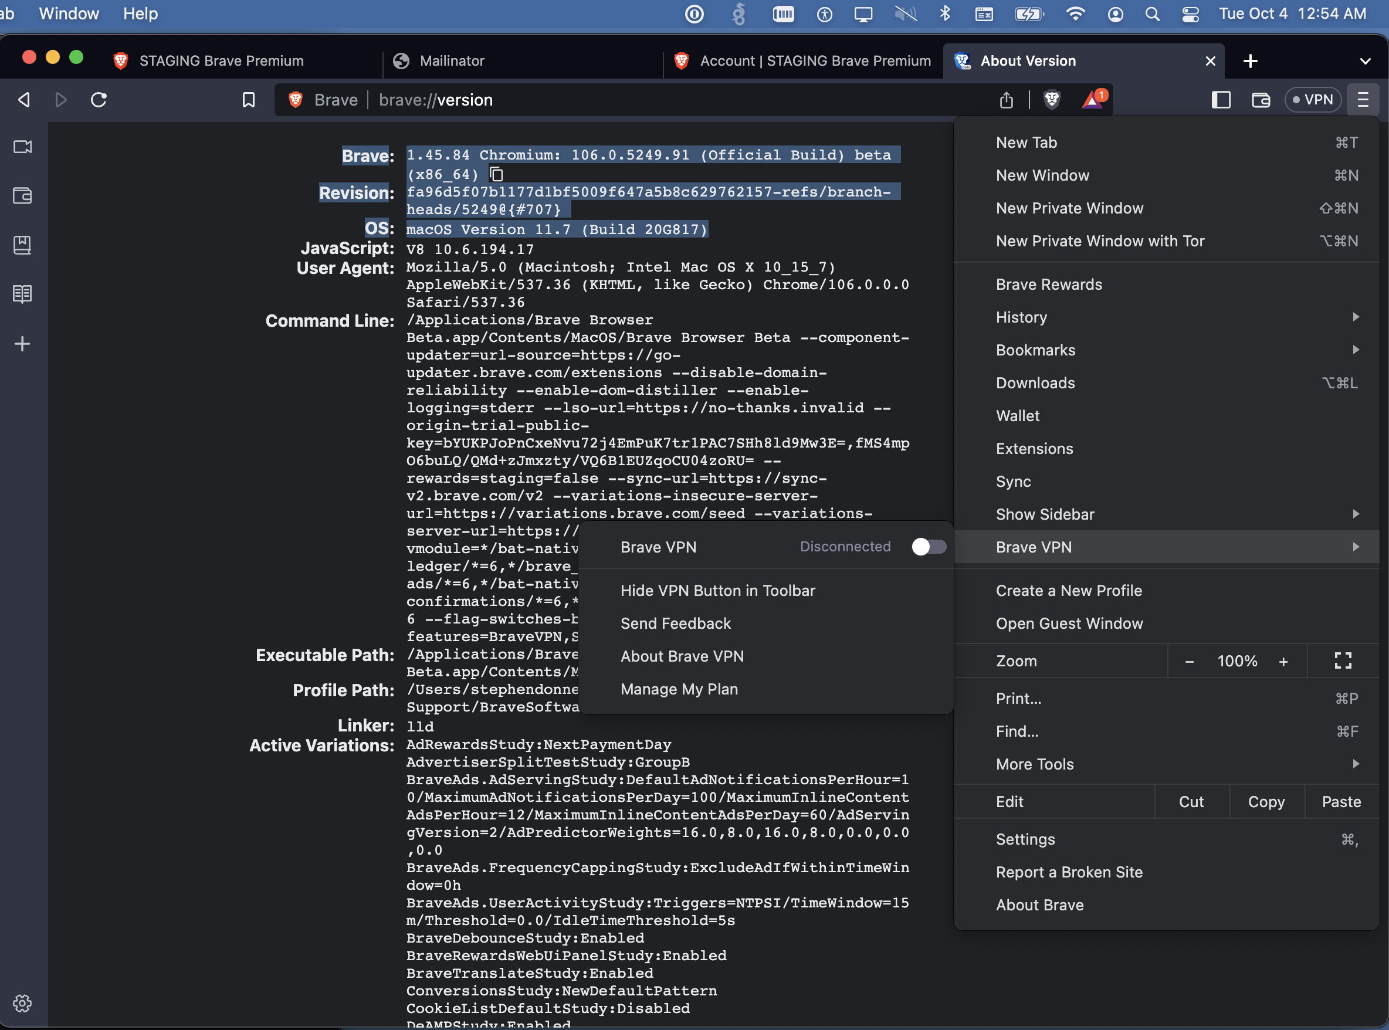Bookmark the current page
This screenshot has width=1389, height=1030.
pos(248,100)
